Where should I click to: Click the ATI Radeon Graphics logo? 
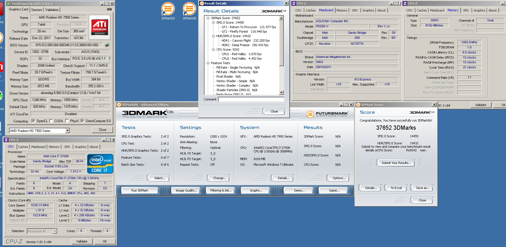pos(100,27)
